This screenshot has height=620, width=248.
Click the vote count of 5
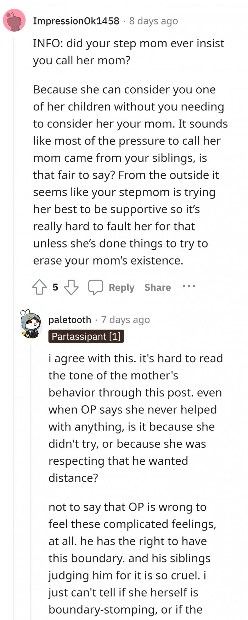click(x=55, y=287)
